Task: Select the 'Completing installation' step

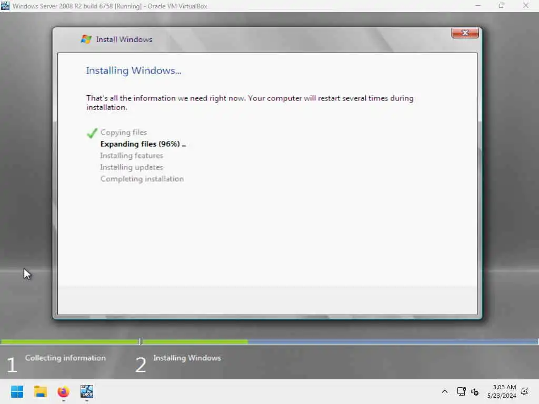Action: (x=142, y=179)
